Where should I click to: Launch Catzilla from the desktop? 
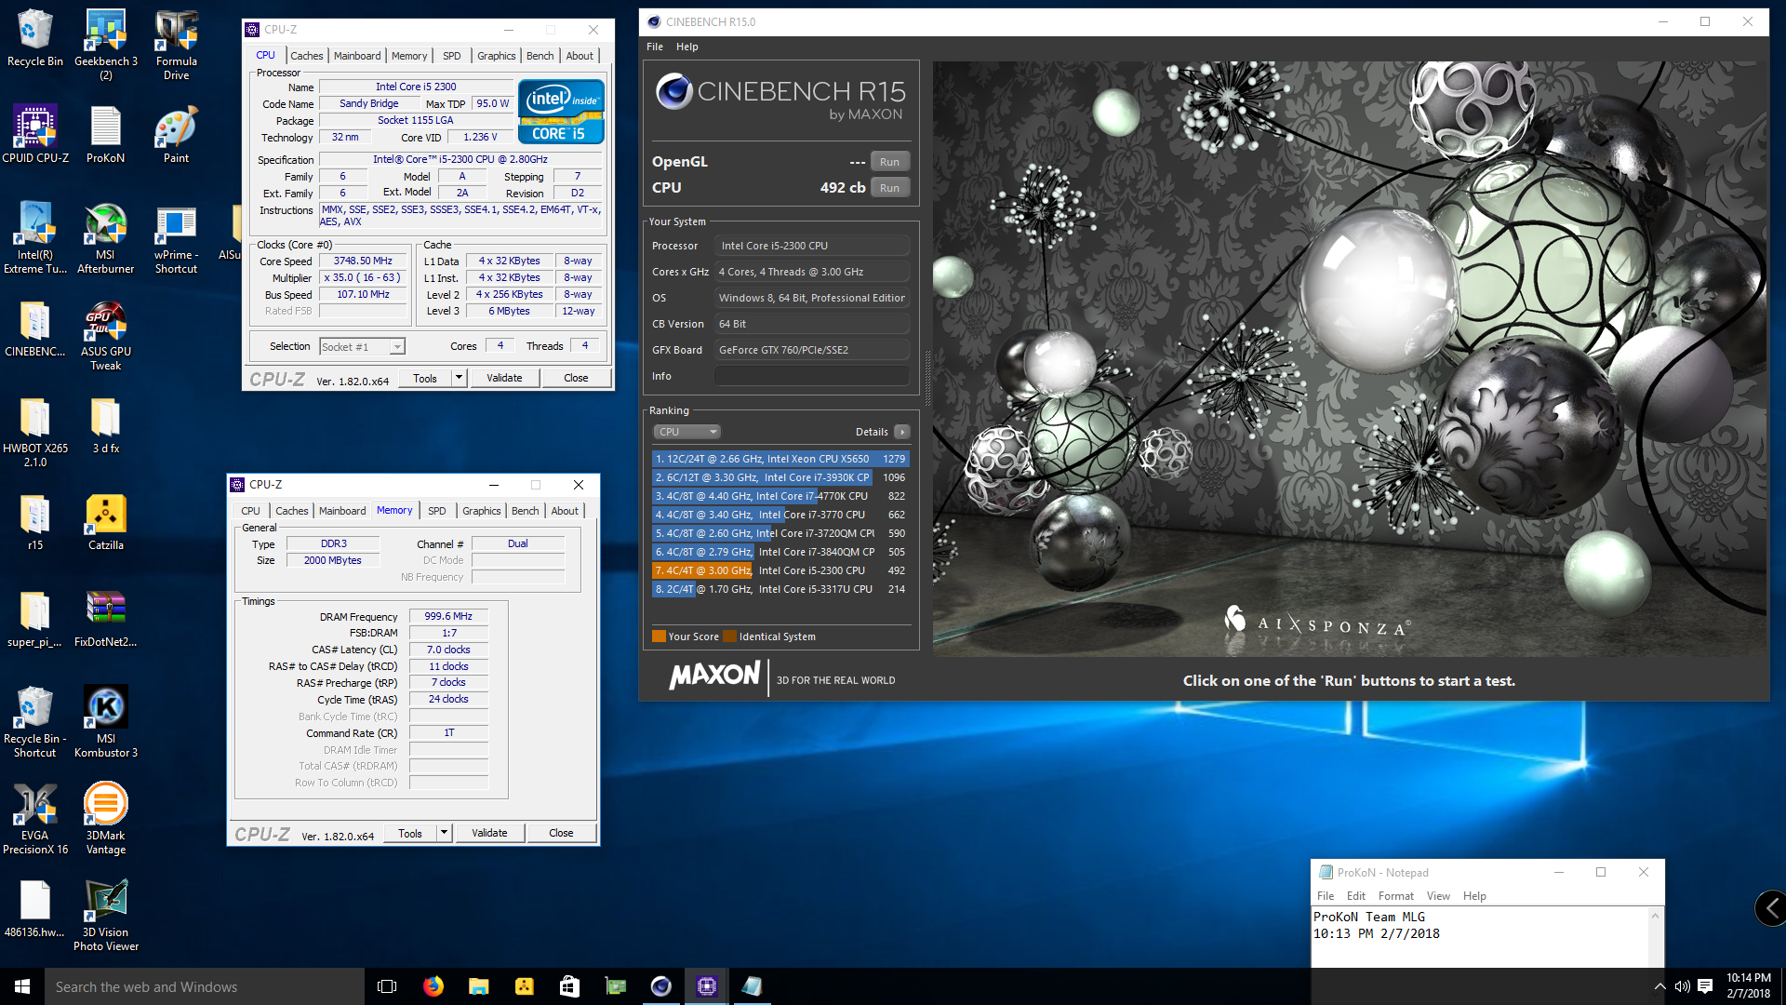pos(105,523)
